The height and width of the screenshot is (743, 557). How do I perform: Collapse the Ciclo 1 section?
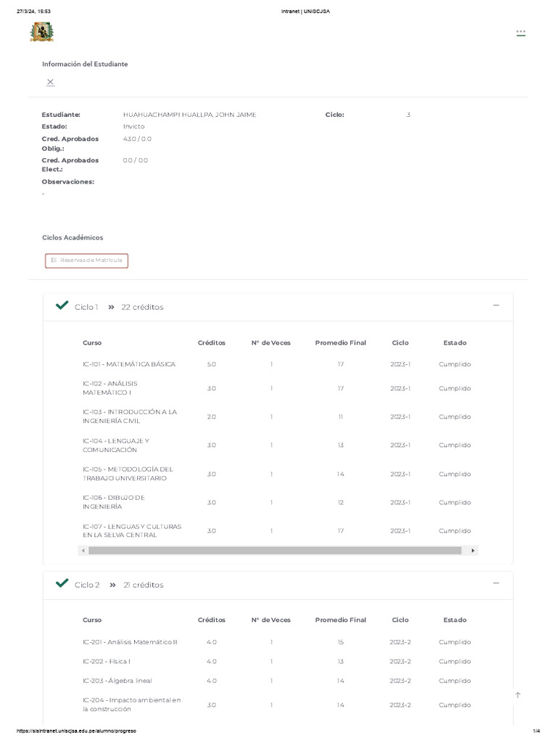pyautogui.click(x=496, y=305)
